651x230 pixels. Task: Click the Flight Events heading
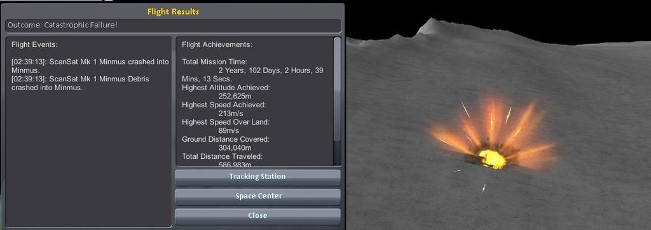(x=34, y=44)
